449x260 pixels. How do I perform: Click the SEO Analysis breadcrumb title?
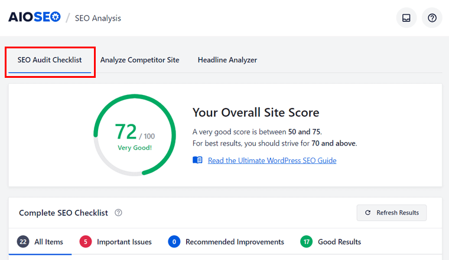98,18
